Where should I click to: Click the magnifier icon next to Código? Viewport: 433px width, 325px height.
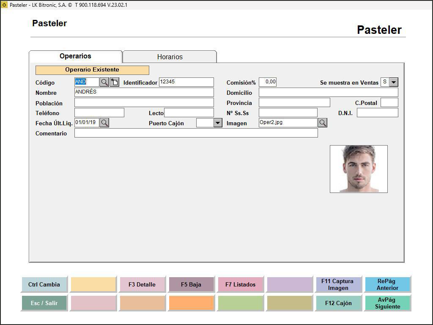[x=104, y=82]
